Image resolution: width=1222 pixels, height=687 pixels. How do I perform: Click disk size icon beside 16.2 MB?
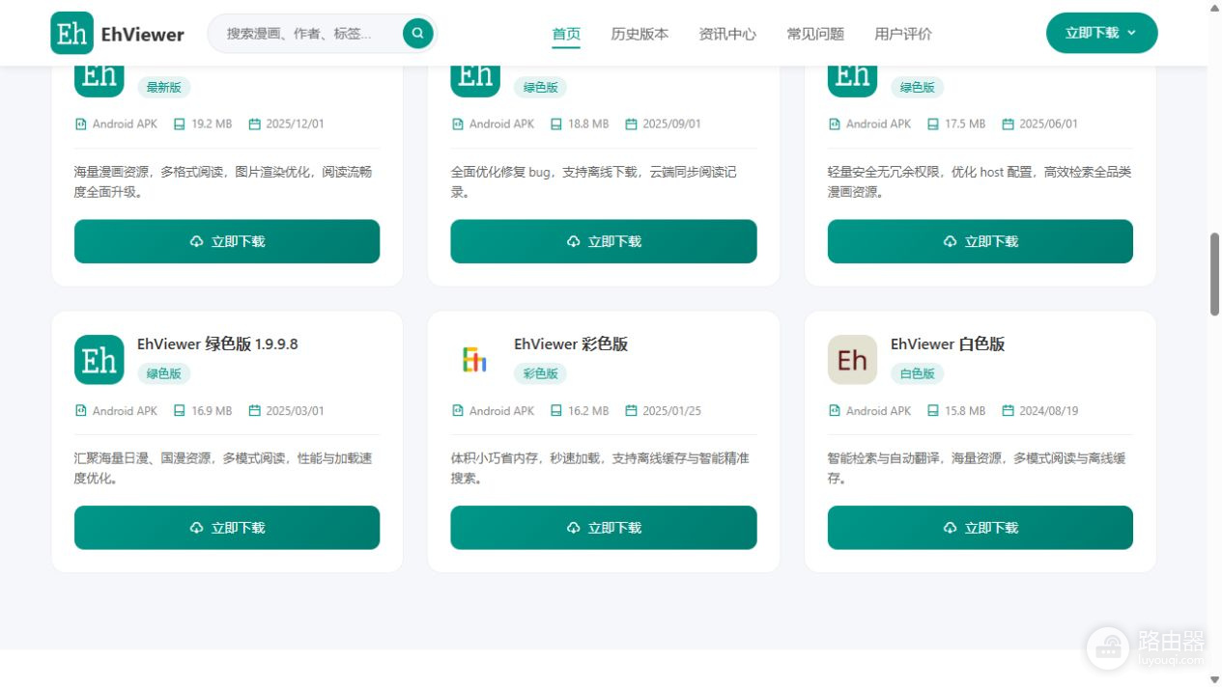pyautogui.click(x=556, y=410)
